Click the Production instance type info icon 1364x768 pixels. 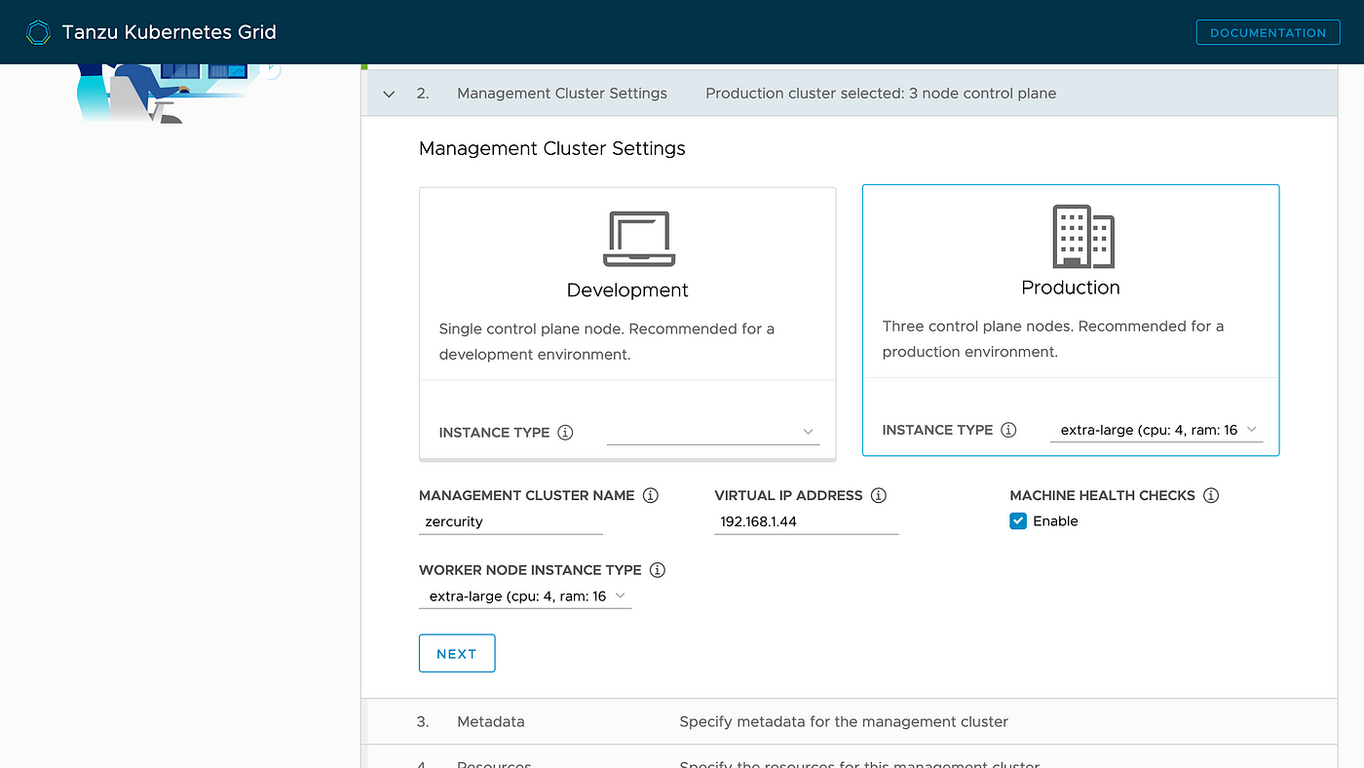pos(1008,430)
